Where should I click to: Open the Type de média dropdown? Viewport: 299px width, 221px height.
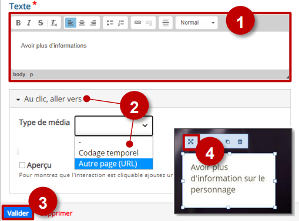(x=113, y=125)
